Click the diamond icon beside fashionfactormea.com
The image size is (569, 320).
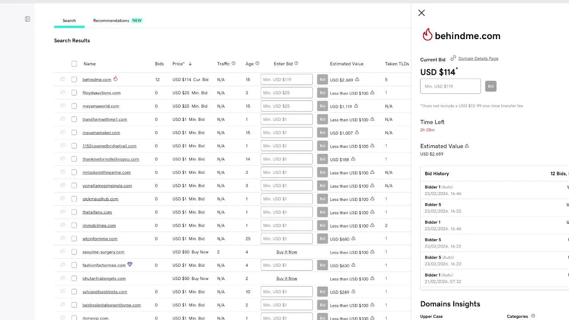tap(130, 264)
